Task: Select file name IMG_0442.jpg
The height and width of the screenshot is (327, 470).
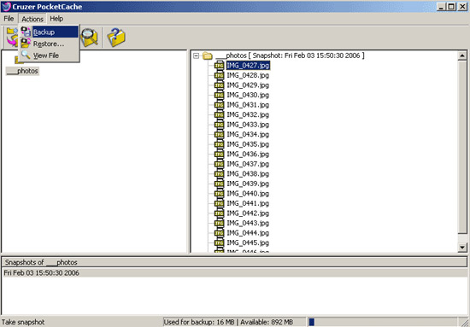Action: click(x=248, y=213)
